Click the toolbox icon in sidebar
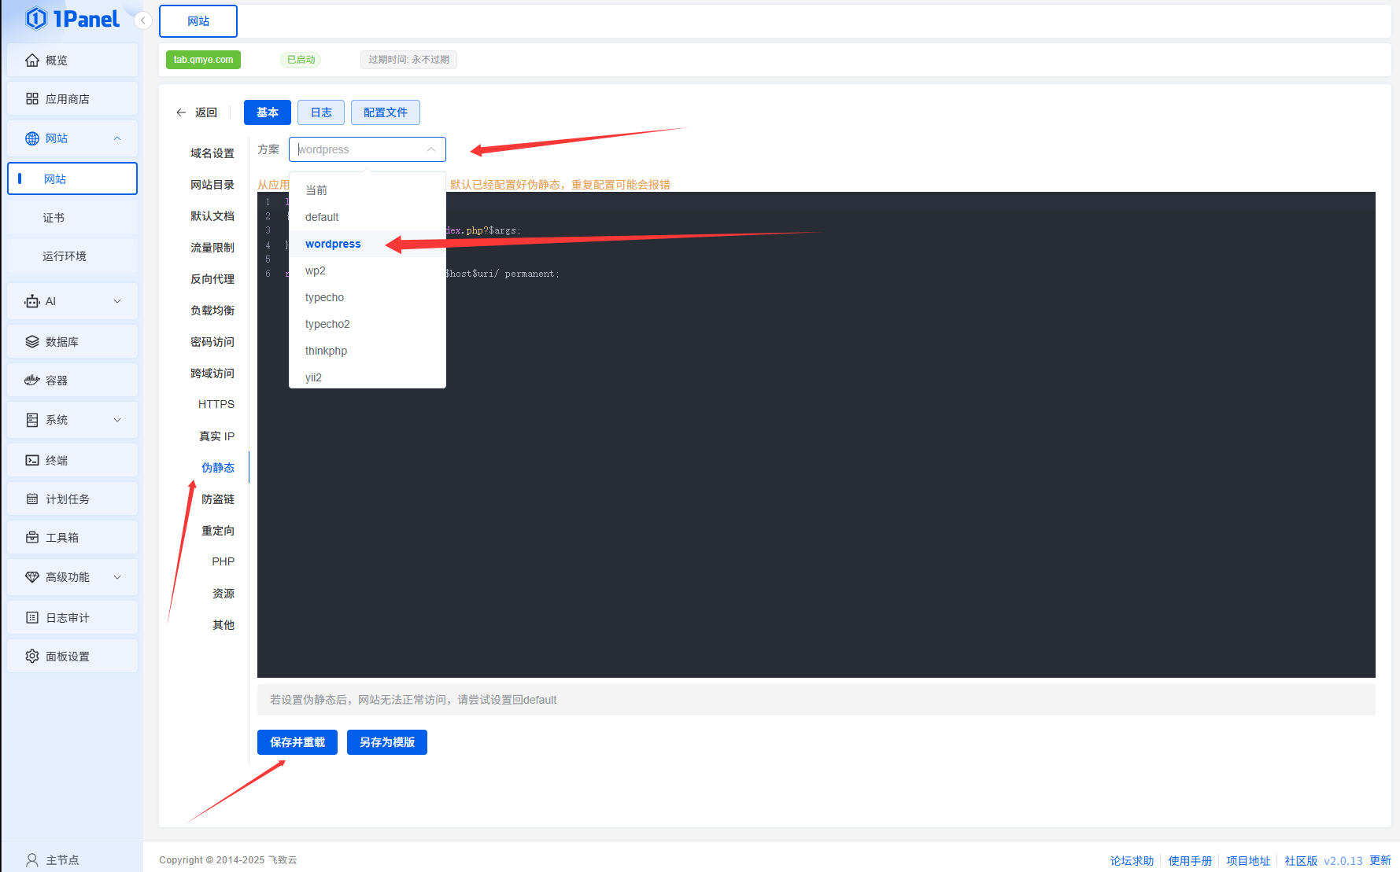 [32, 538]
